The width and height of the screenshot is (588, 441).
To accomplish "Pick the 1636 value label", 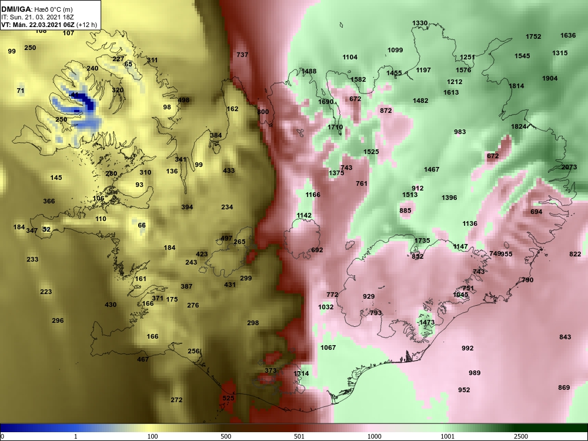I will 568,36.
